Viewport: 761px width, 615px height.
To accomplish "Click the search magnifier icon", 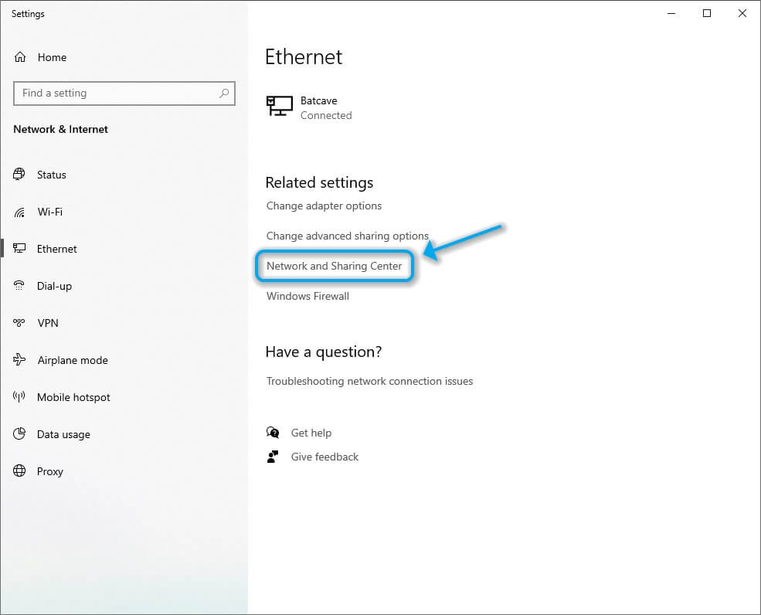I will pyautogui.click(x=224, y=93).
